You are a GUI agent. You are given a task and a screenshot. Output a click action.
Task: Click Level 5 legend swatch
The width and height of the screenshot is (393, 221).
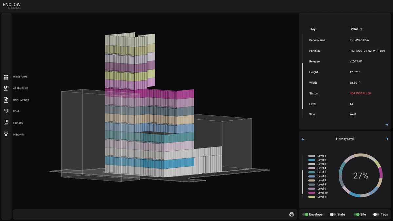coord(312,172)
